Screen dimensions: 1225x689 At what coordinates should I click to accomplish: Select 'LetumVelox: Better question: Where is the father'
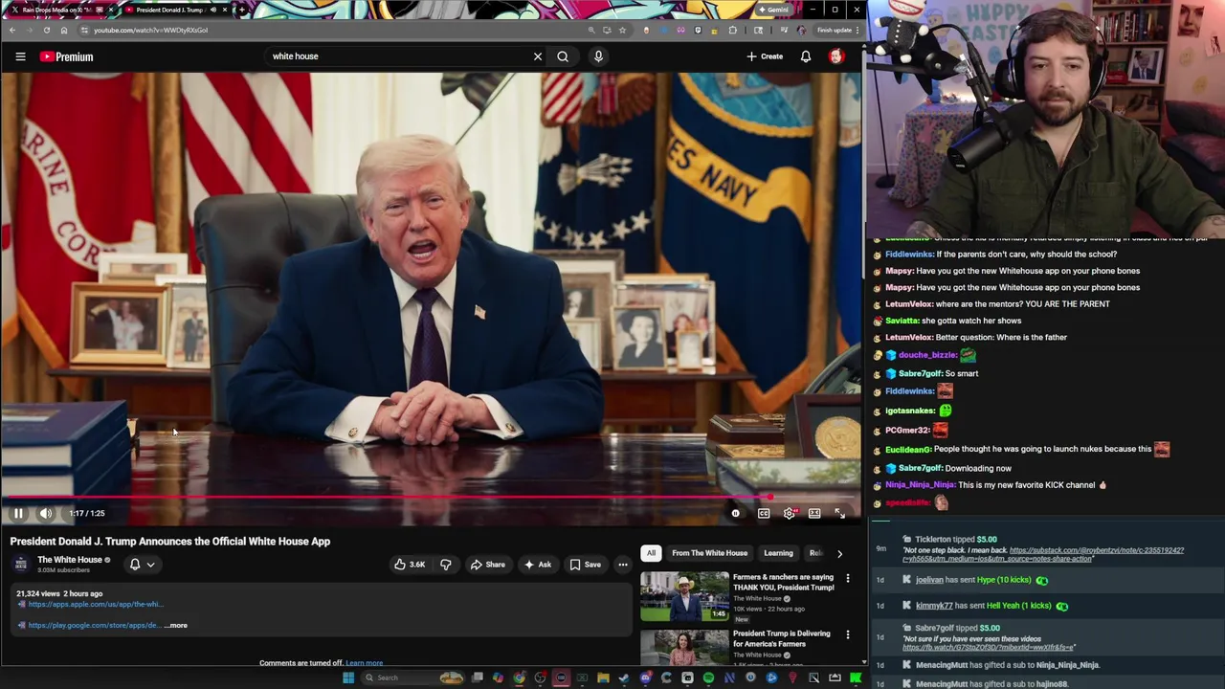pyautogui.click(x=975, y=337)
